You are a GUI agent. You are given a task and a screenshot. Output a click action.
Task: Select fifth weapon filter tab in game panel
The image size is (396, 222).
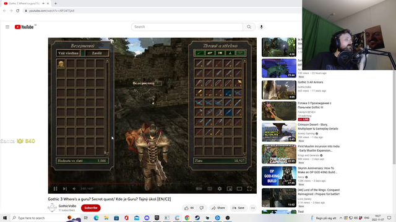[x=241, y=53]
